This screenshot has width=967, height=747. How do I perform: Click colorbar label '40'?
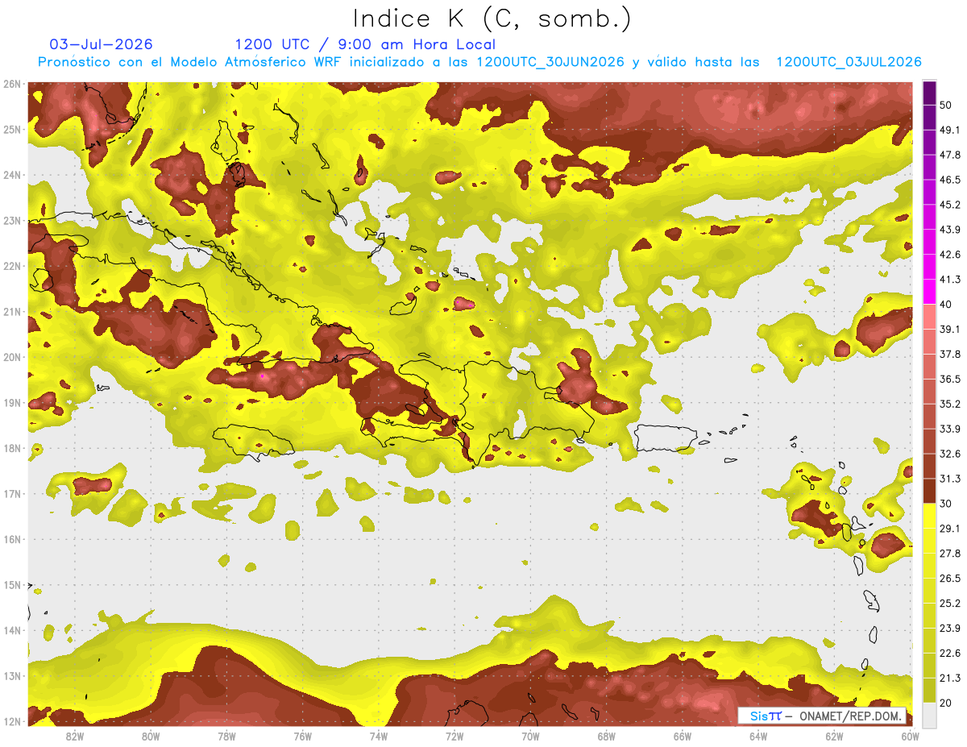click(x=946, y=304)
